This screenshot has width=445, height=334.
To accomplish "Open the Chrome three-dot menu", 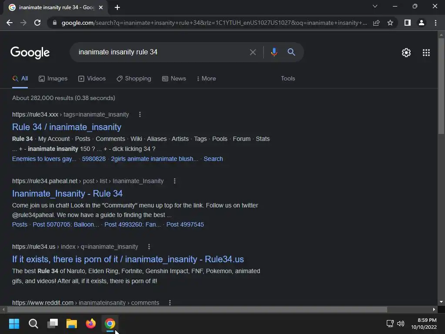I will click(x=435, y=23).
